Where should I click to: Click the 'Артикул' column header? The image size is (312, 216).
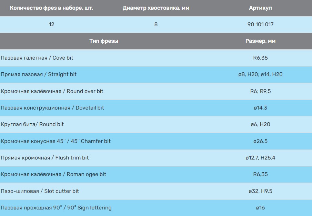[x=260, y=8]
